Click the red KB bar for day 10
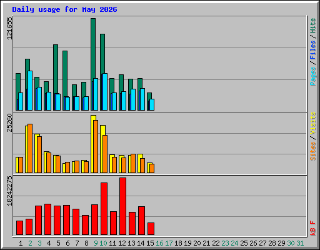The image size is (320, 250). click(x=104, y=209)
